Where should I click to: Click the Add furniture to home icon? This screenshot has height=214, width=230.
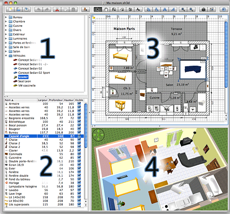(85, 9)
